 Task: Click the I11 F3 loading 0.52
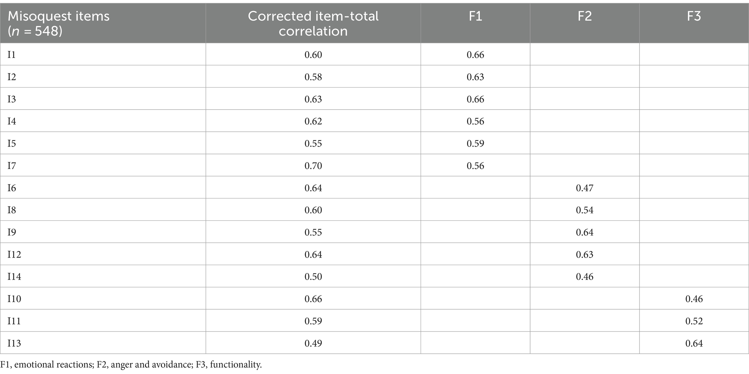click(694, 321)
